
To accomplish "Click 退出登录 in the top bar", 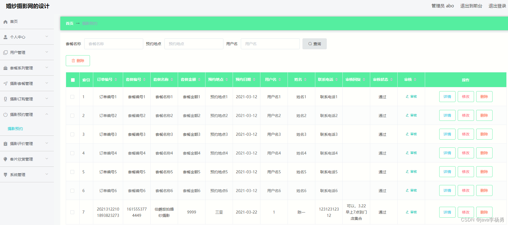I will point(497,6).
